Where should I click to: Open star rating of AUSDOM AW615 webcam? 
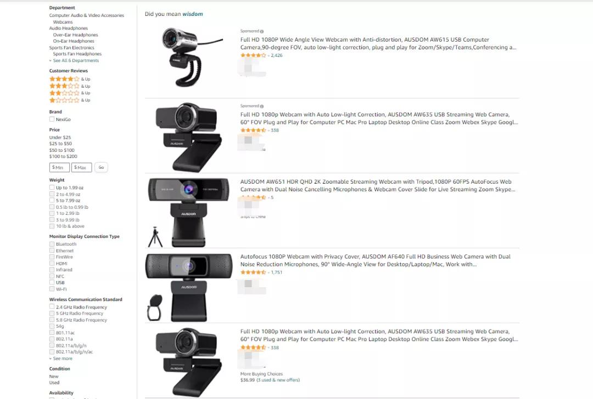(x=253, y=55)
